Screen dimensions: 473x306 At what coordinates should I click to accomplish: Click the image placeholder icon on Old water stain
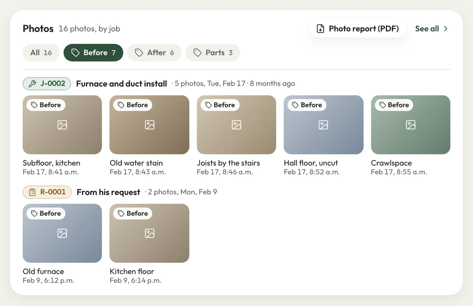[149, 124]
